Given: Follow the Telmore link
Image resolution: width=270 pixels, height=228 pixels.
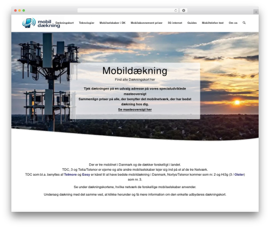Looking at the screenshot, I should [x=70, y=175].
